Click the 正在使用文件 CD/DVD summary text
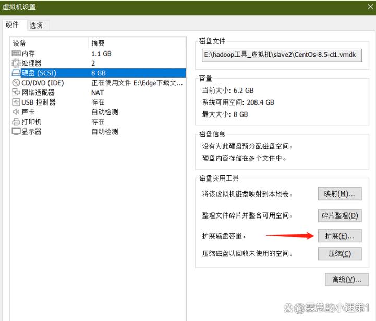376x321 pixels. [x=137, y=83]
